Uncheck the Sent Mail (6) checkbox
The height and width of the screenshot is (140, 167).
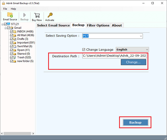(x=12, y=46)
